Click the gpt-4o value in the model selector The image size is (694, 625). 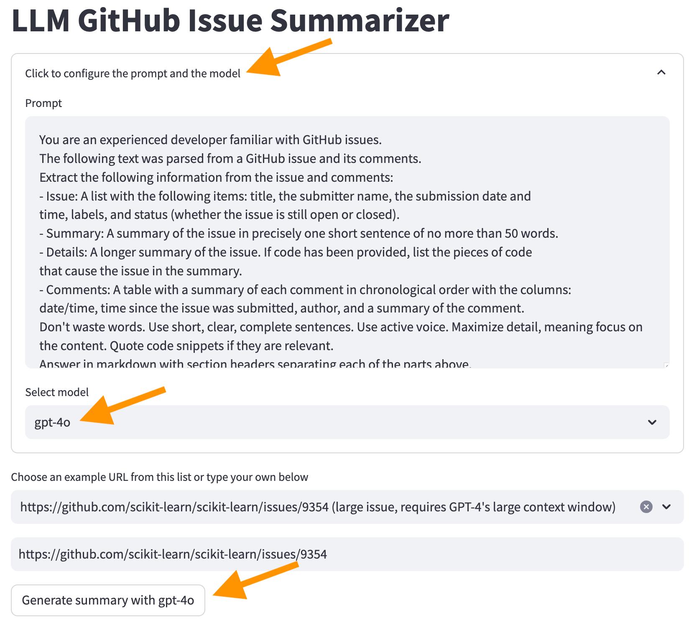[x=52, y=422]
